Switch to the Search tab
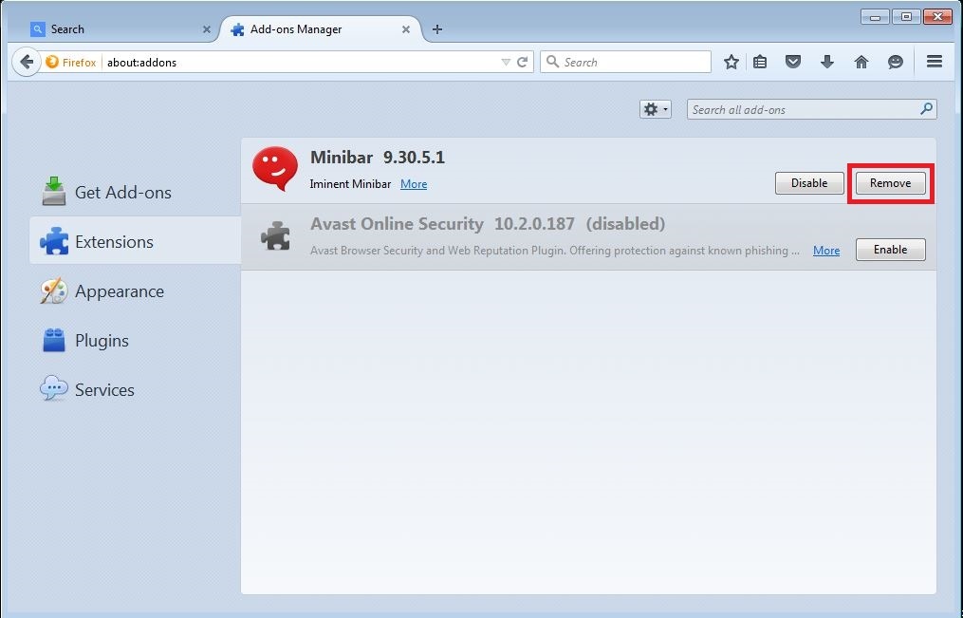The height and width of the screenshot is (618, 963). pyautogui.click(x=120, y=29)
